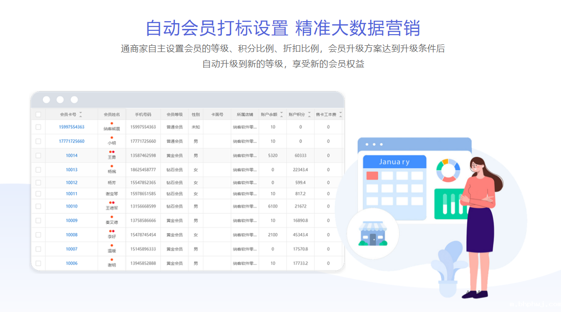Select phone number 13156668599

pos(143,207)
